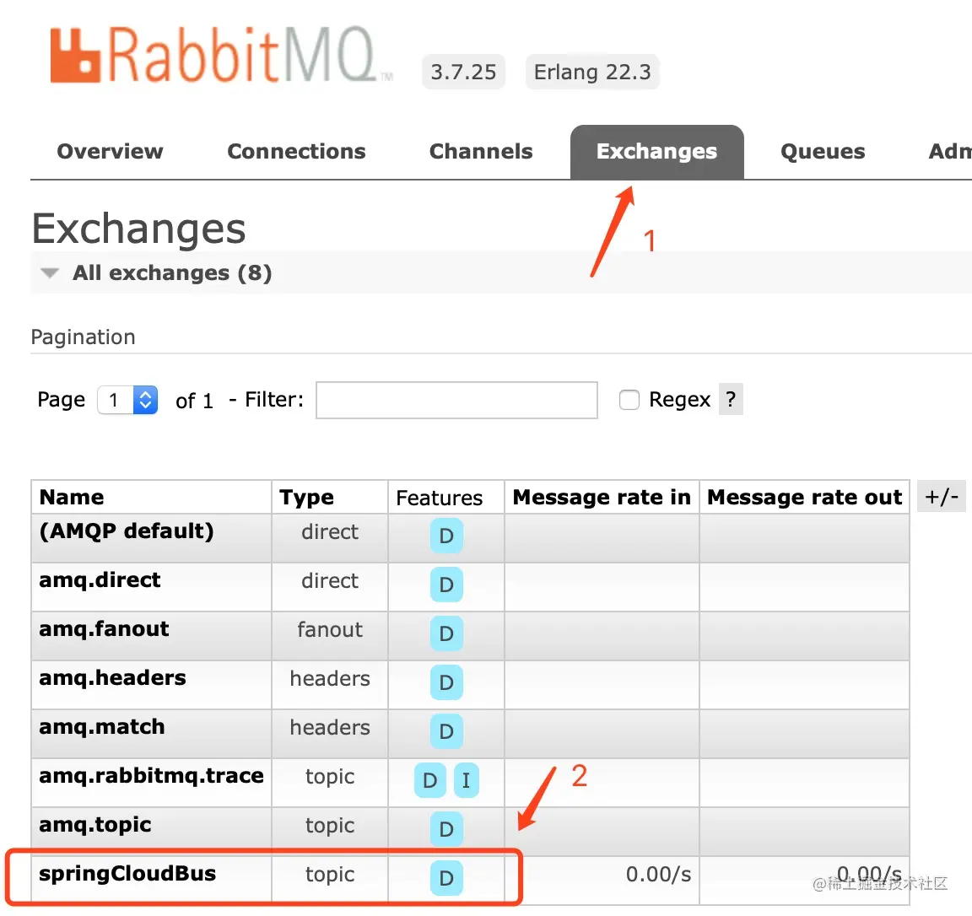Click the topic type of springCloudBus
Image resolution: width=972 pixels, height=916 pixels.
(330, 875)
